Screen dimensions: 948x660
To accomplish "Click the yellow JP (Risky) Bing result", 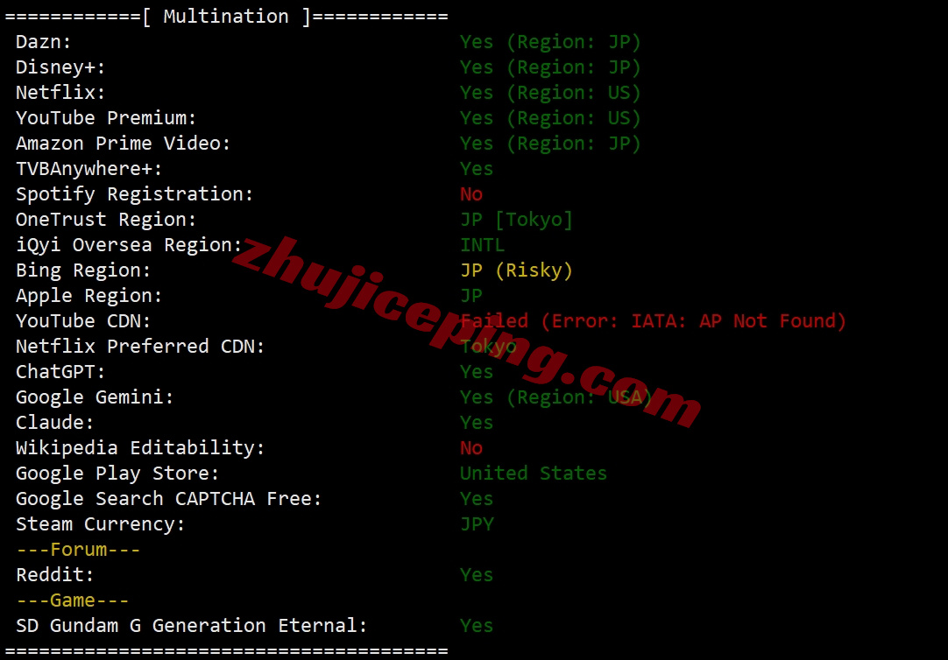I will point(516,270).
